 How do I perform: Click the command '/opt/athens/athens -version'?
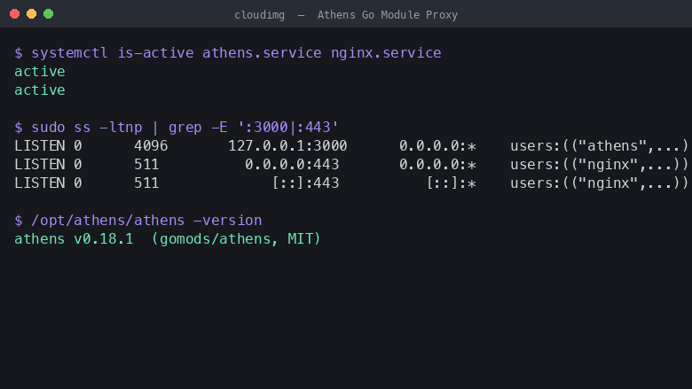146,221
